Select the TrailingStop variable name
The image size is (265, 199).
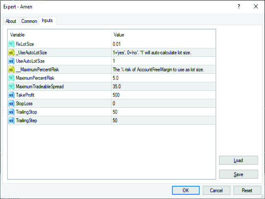click(26, 112)
